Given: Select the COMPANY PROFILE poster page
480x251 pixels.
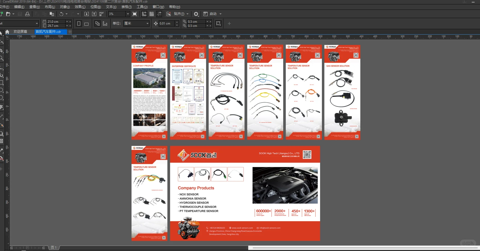Looking at the screenshot, I should click(149, 92).
